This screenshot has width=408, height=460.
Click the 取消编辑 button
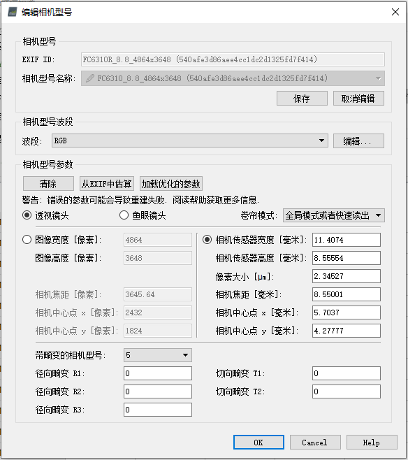click(358, 99)
